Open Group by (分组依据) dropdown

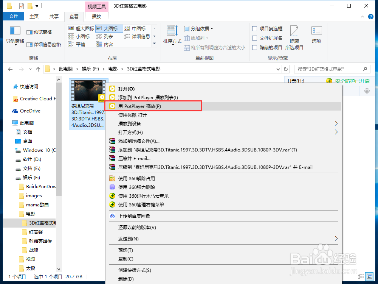198,28
